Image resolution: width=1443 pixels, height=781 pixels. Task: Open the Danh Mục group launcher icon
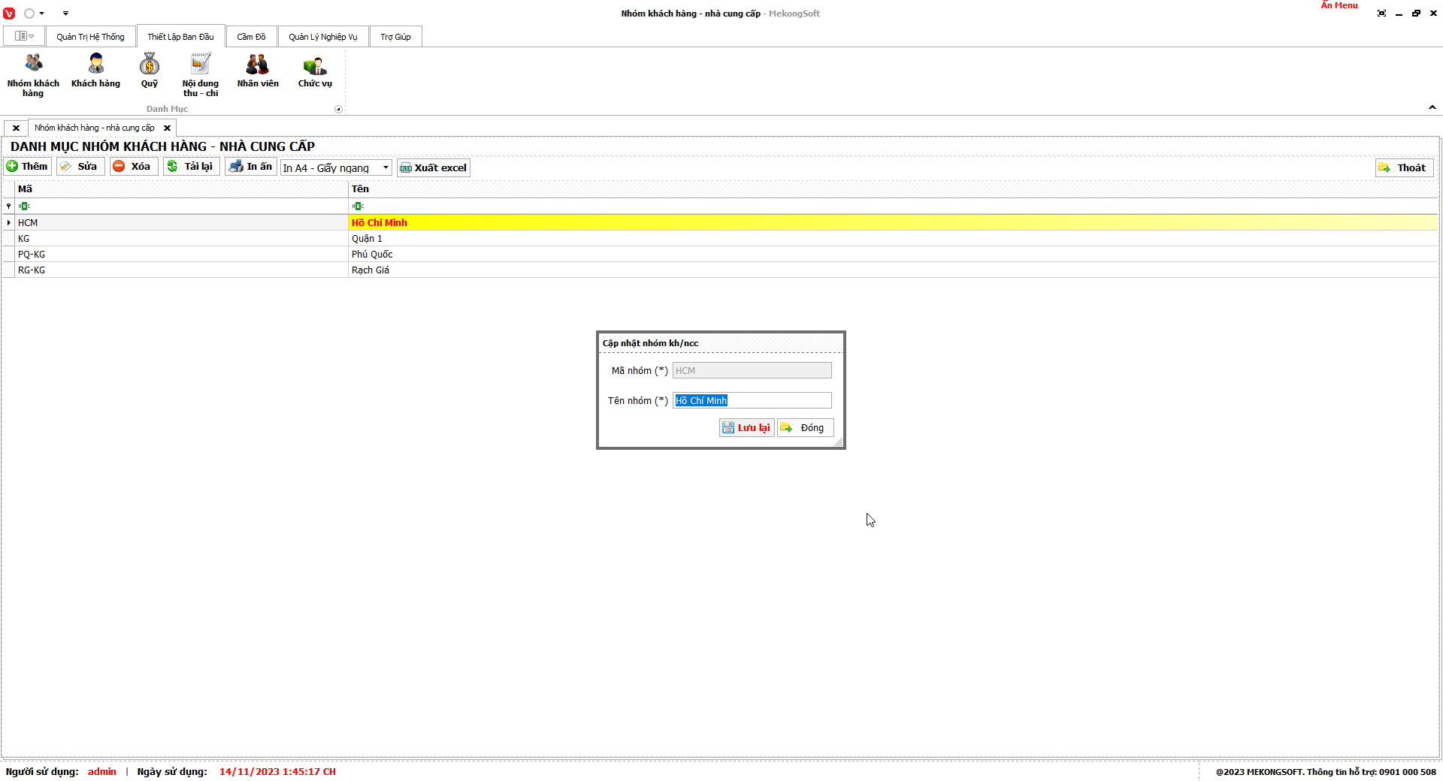coord(338,110)
